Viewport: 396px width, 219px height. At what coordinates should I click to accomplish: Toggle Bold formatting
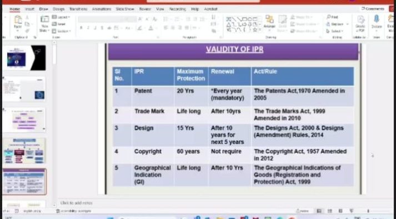click(81, 28)
